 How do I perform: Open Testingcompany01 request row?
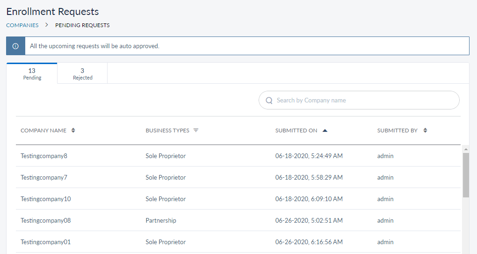point(46,242)
